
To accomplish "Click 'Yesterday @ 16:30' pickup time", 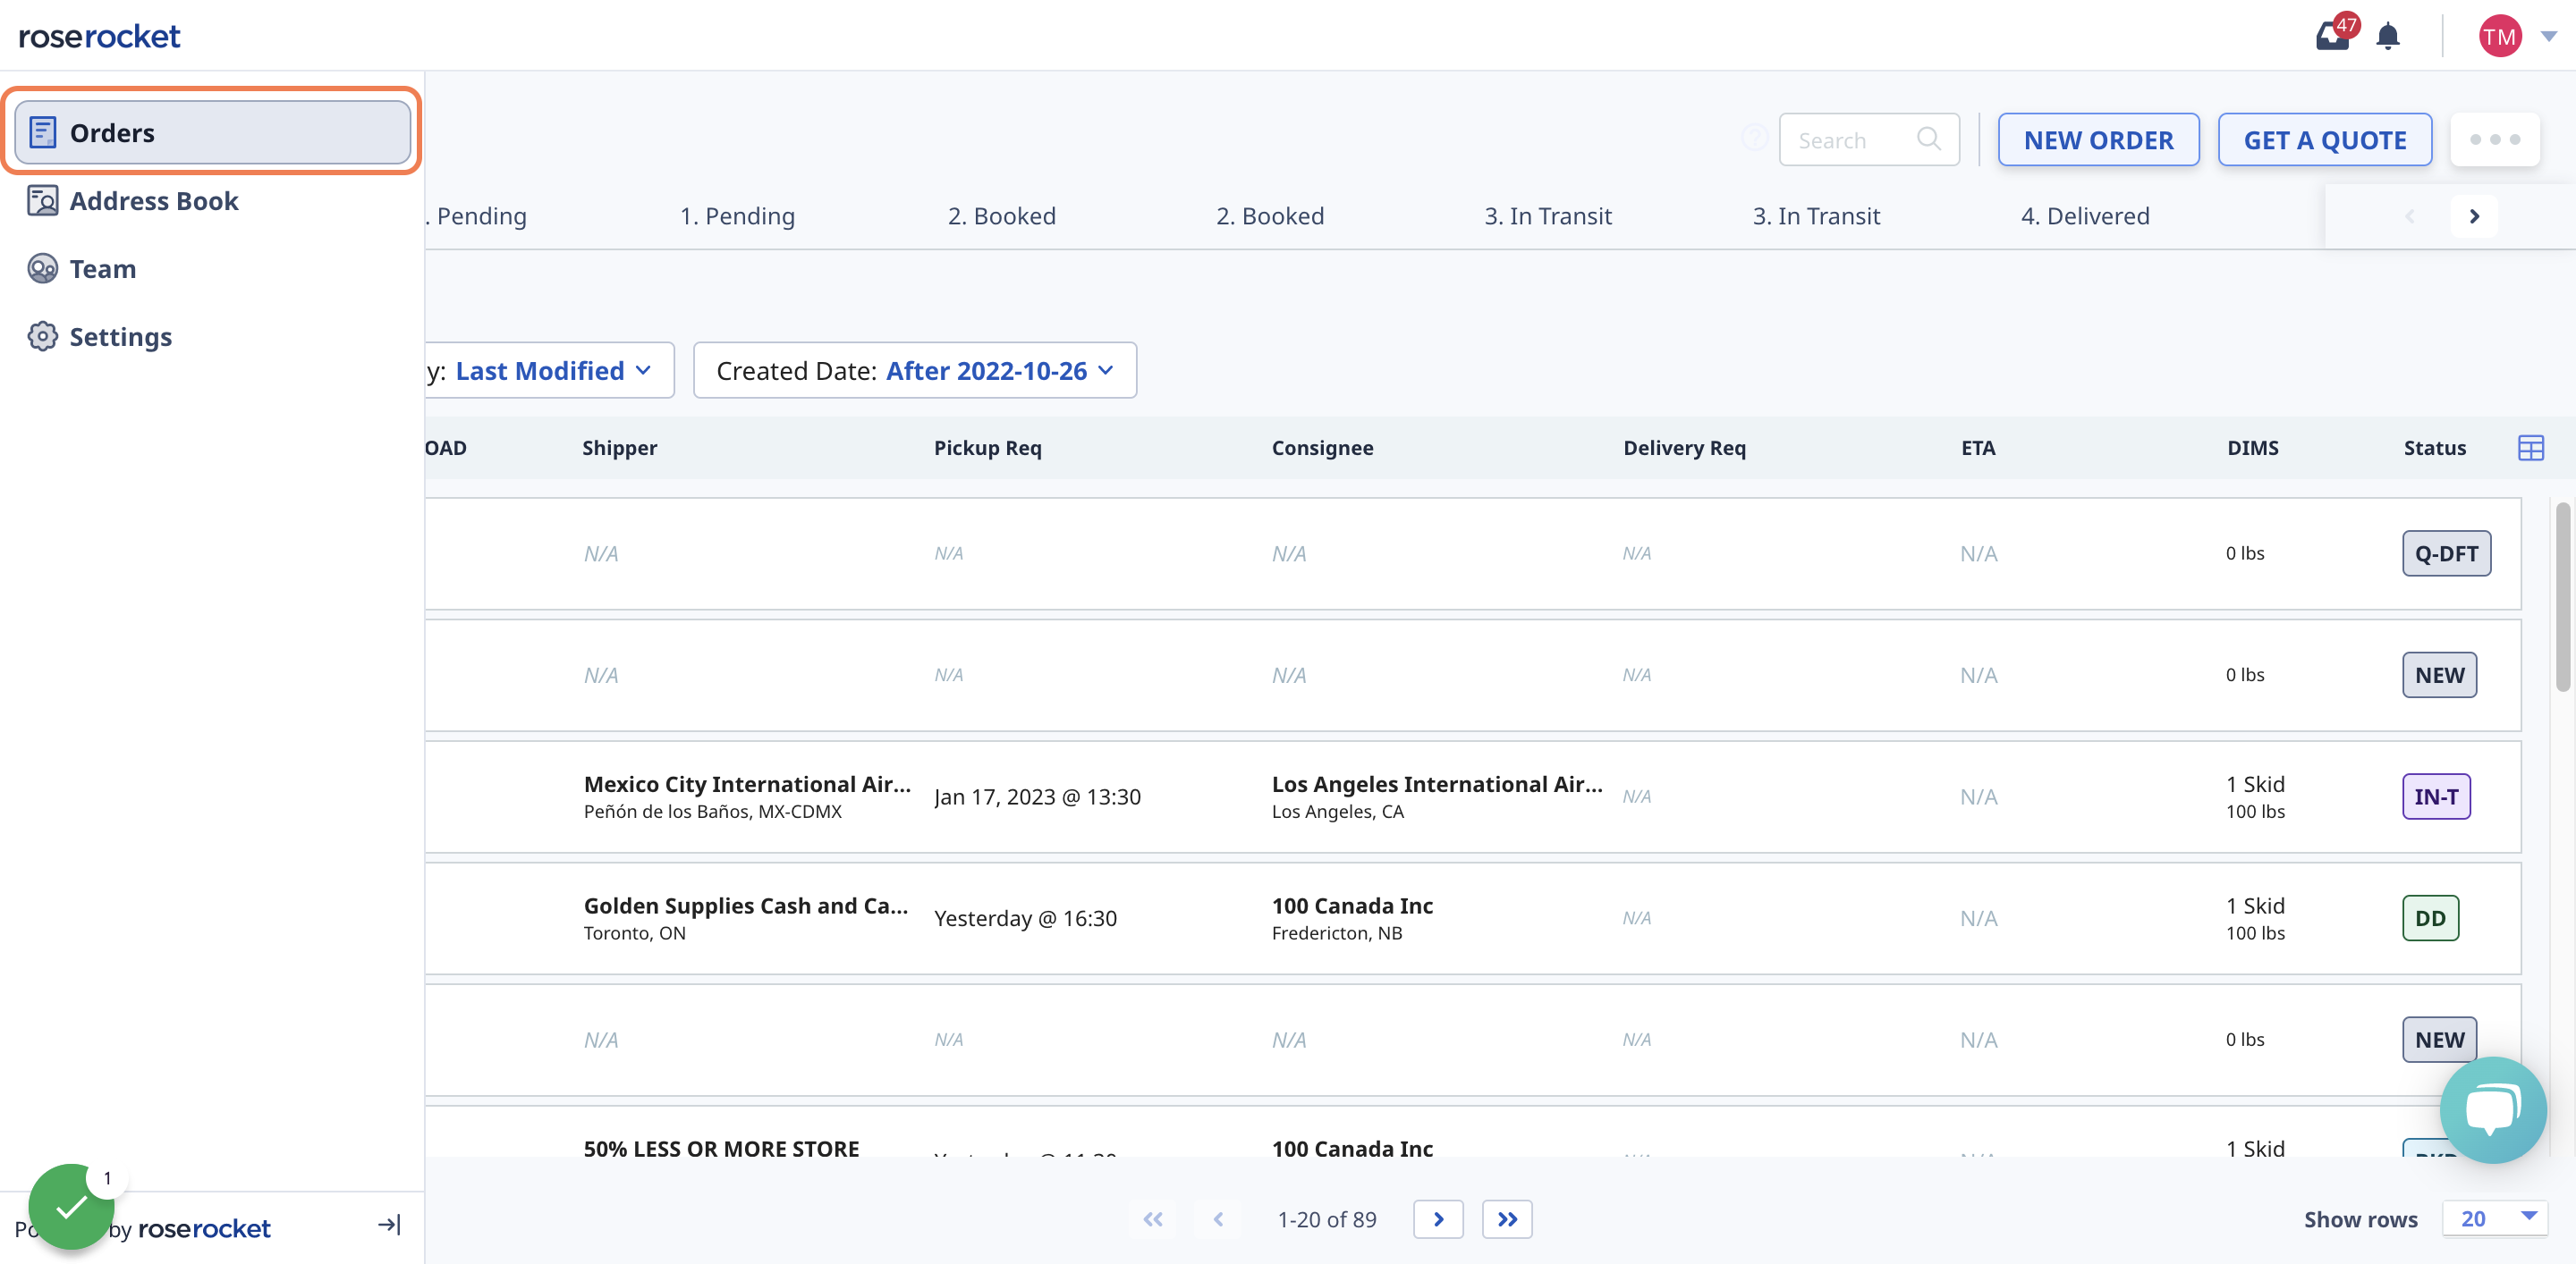I will pyautogui.click(x=1025, y=918).
